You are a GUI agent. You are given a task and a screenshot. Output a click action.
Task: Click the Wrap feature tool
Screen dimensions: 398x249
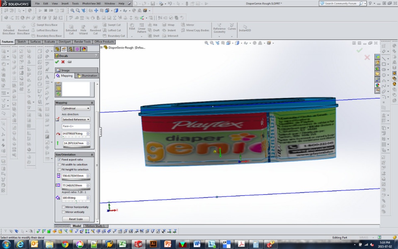(x=168, y=25)
